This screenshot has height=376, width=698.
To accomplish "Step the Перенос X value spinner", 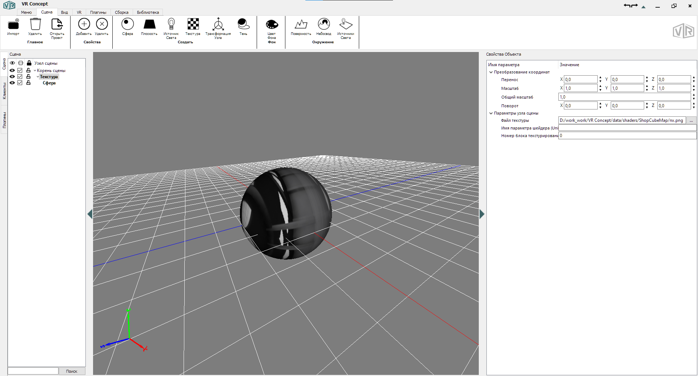I will coord(600,79).
